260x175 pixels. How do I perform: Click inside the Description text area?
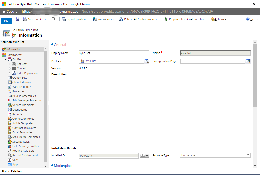(x=151, y=112)
